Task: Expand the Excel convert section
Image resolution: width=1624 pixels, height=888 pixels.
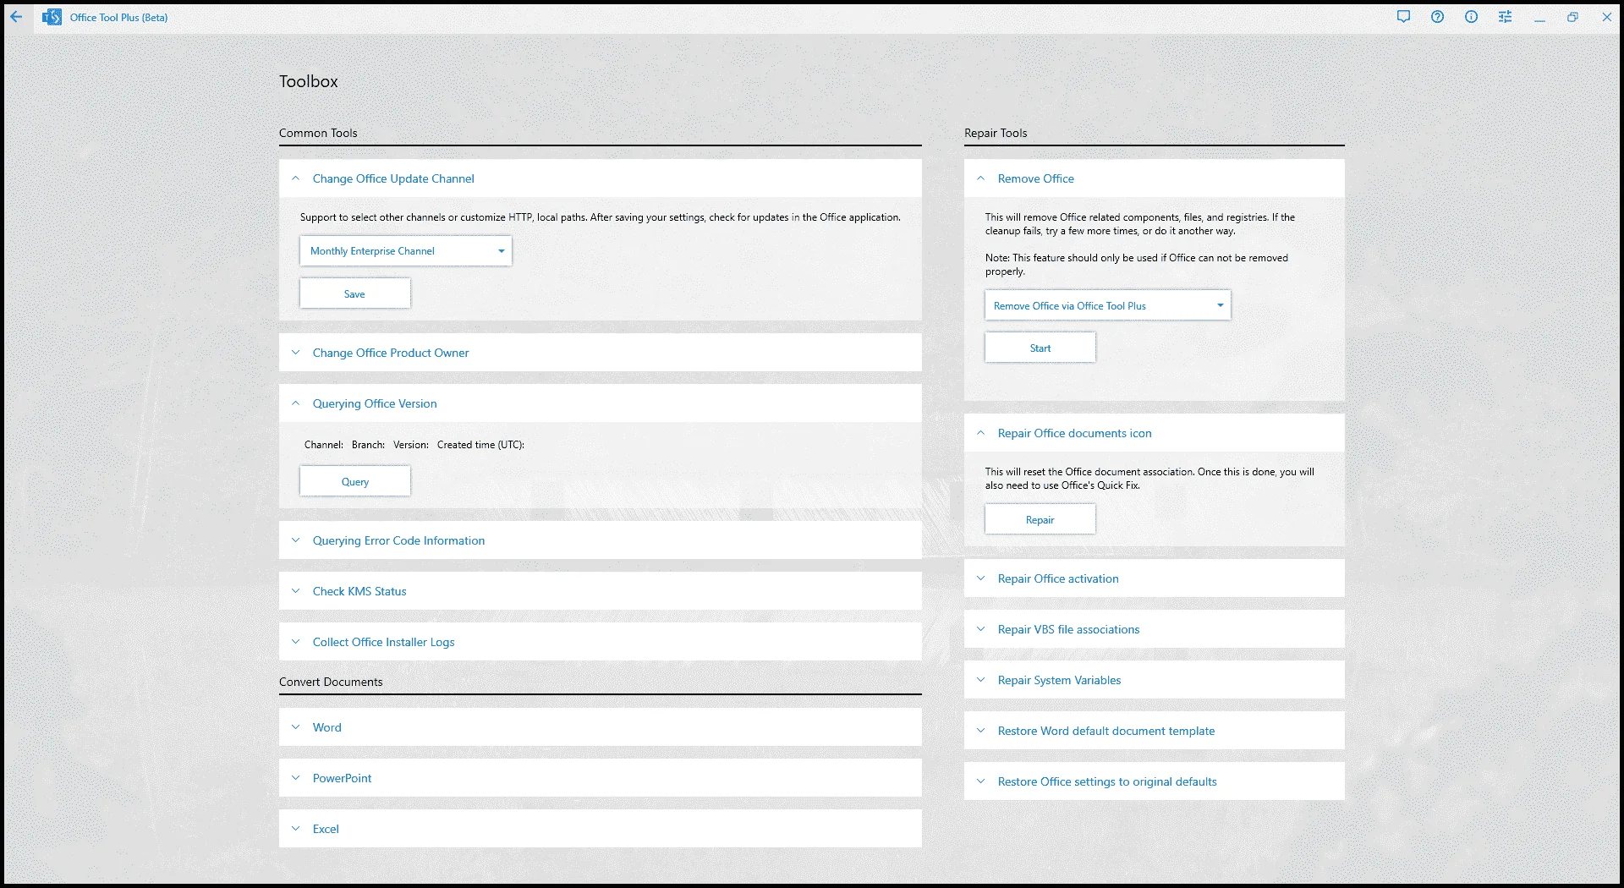Action: click(x=601, y=829)
